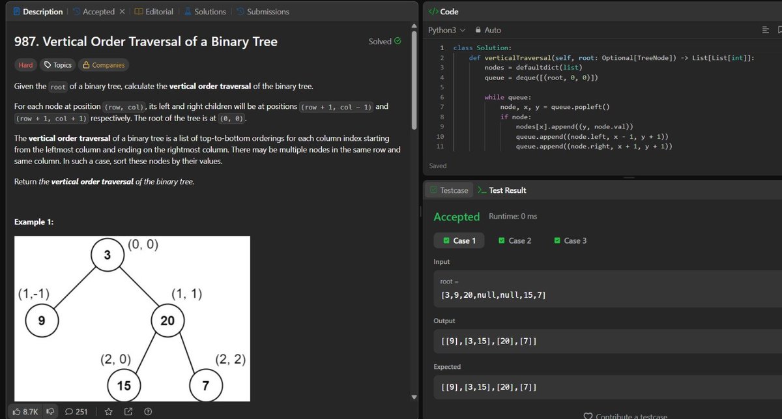Image resolution: width=782 pixels, height=419 pixels.
Task: Click the inline code 'root' in description
Action: (x=58, y=86)
